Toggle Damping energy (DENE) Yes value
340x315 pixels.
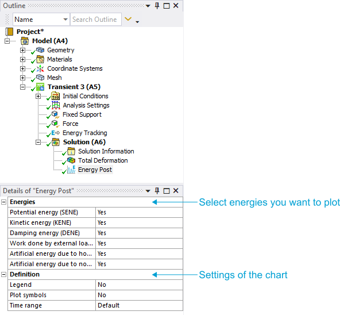tap(139, 233)
